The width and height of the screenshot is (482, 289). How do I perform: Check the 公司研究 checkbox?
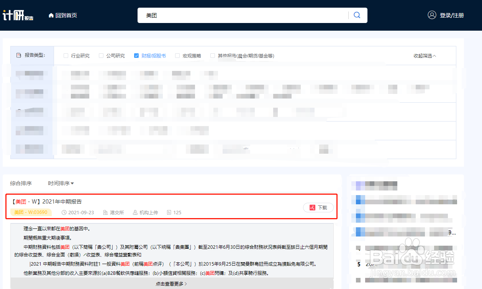tap(101, 56)
